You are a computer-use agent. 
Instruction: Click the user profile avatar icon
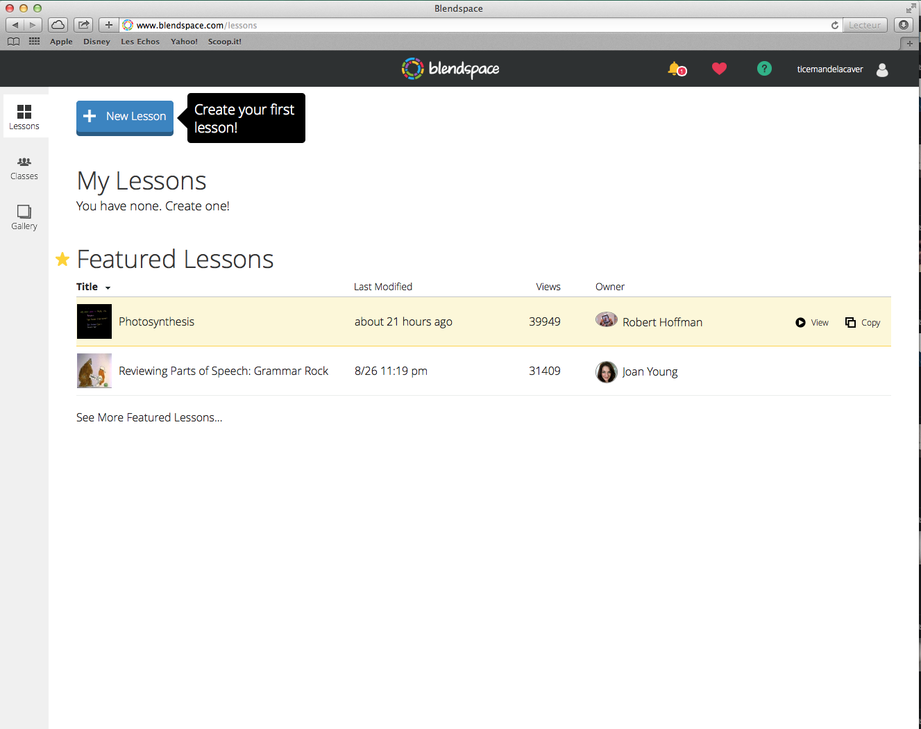click(882, 69)
